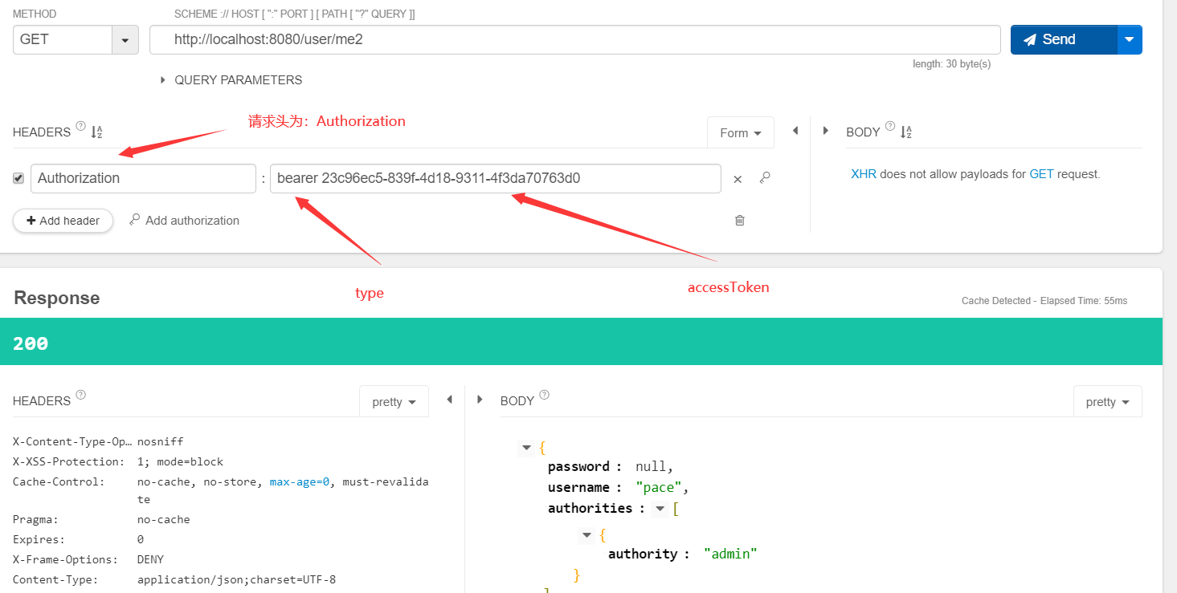Click Add header button
Viewport: 1177px width, 593px height.
point(63,221)
